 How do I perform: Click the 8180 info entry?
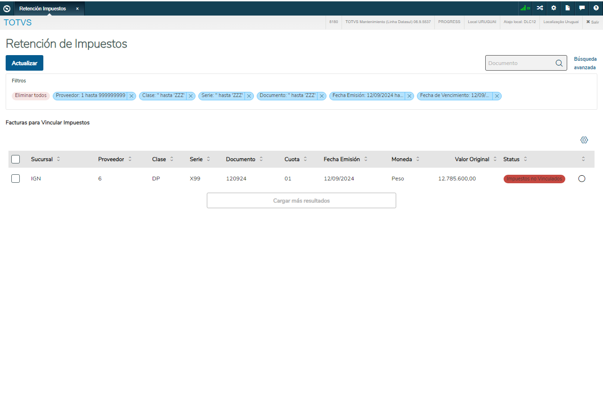pos(334,22)
